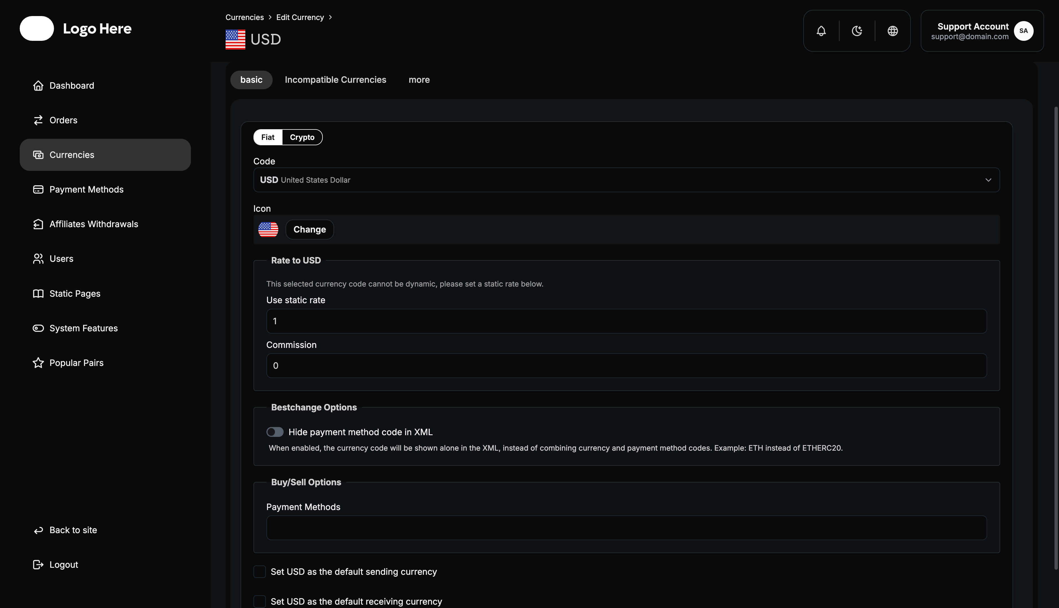Open the more tab dropdown
This screenshot has width=1059, height=608.
click(x=419, y=79)
